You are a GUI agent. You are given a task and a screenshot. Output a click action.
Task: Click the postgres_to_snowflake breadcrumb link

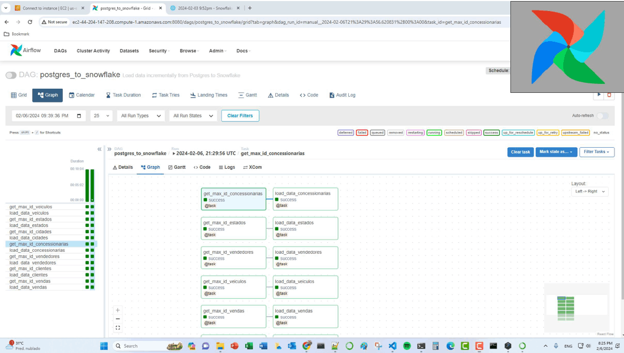(x=140, y=154)
